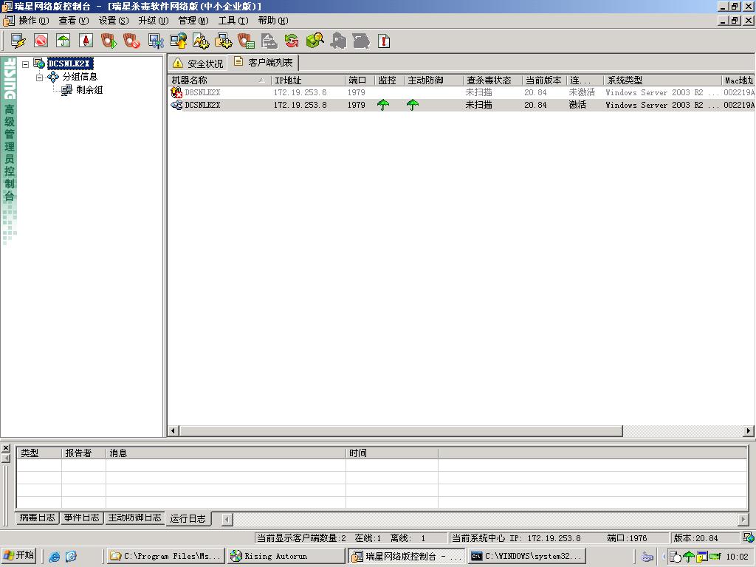This screenshot has height=567, width=756.
Task: Click the Windows 开始 start button
Action: 18,556
